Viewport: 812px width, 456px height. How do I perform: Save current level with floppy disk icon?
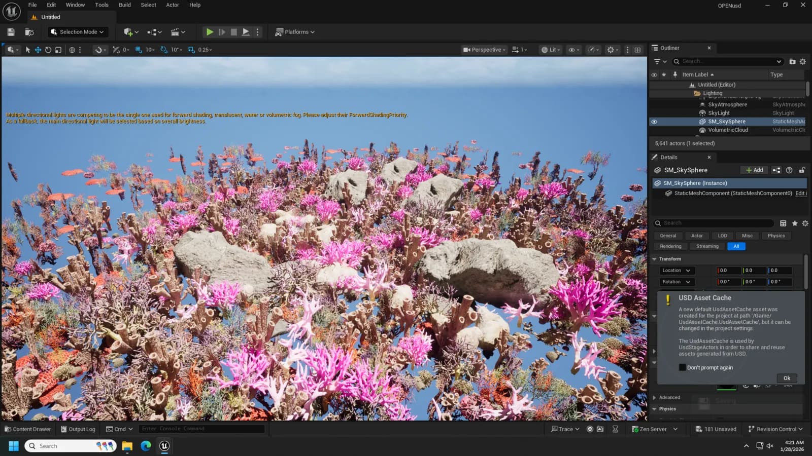pos(11,32)
